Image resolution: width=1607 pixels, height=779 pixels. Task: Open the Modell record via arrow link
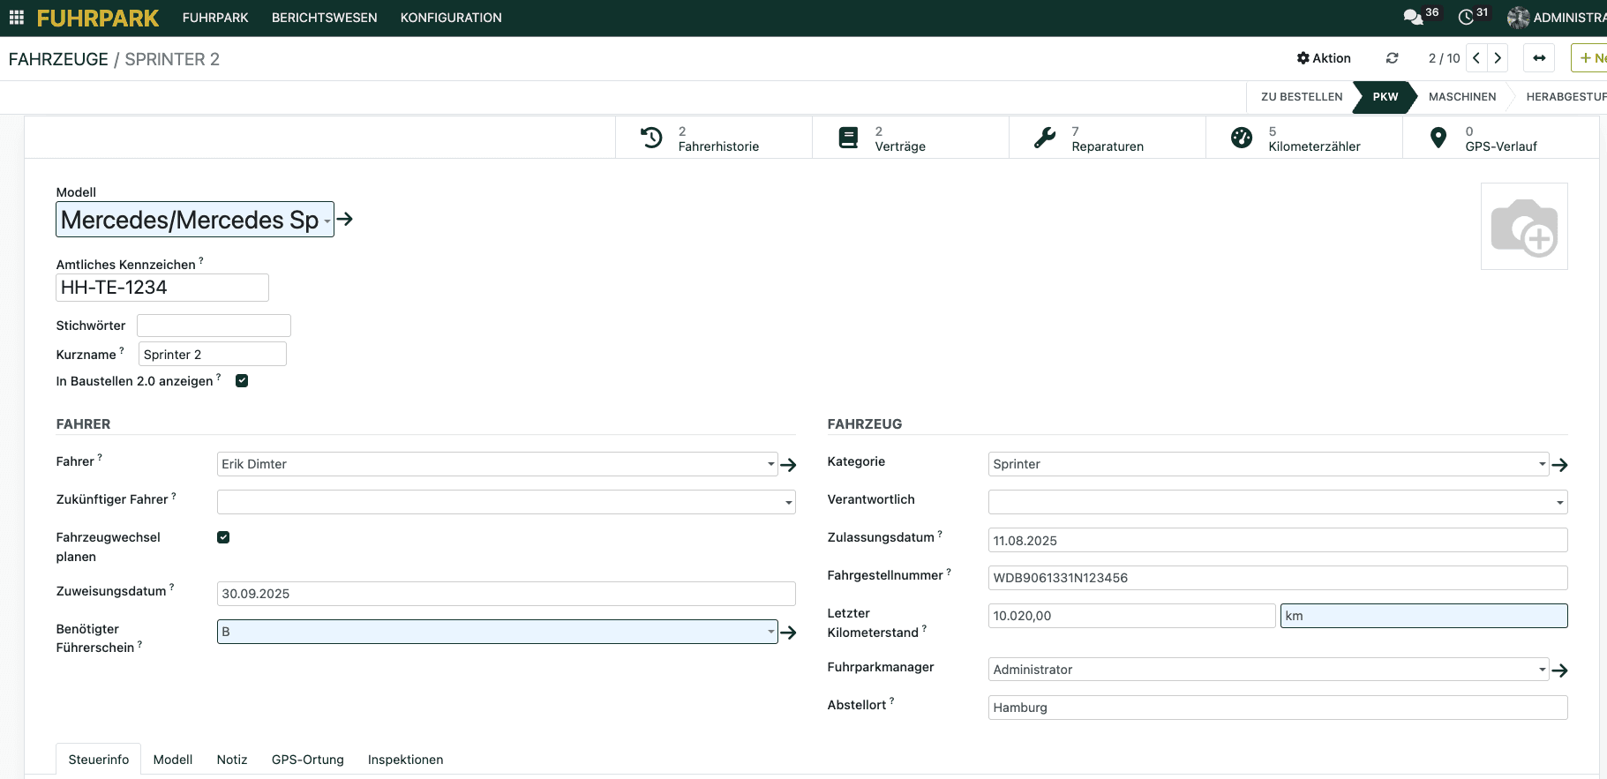(x=345, y=219)
